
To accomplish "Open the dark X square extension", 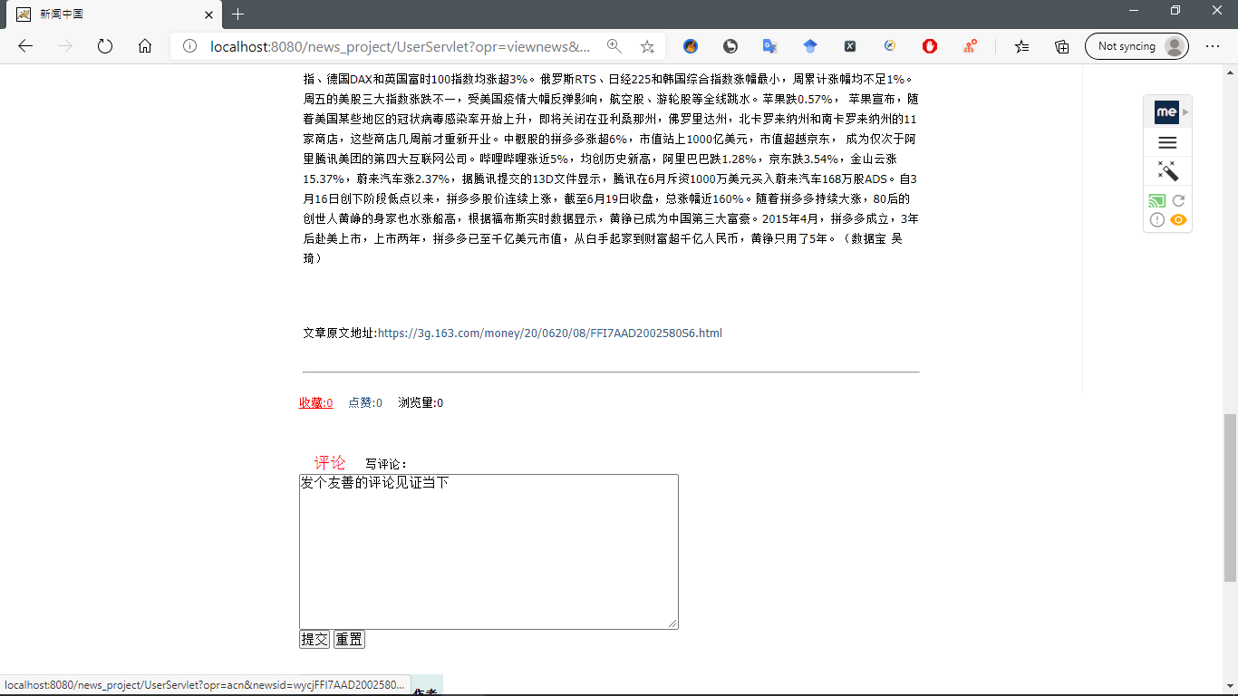I will pos(850,46).
